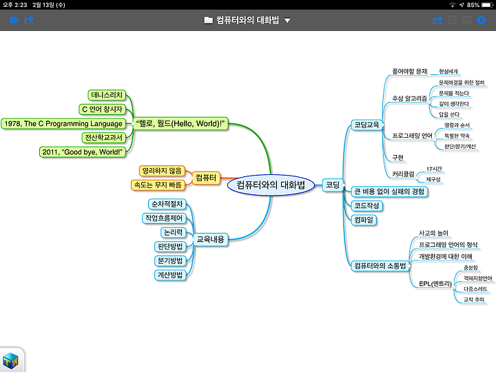Viewport: 496px width, 372px height.
Task: Click the 명령과 순서 text
Action: click(457, 125)
